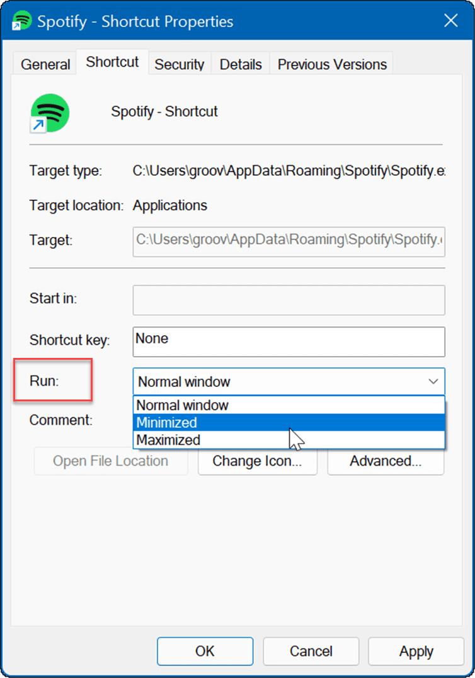
Task: Open the Change Icon dialog
Action: click(x=257, y=461)
